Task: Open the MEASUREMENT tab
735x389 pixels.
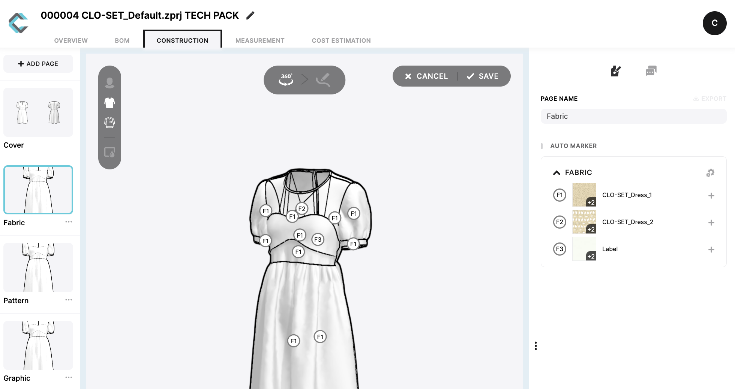Action: click(x=260, y=40)
